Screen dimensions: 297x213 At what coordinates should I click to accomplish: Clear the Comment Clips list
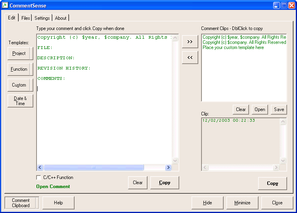(x=241, y=109)
